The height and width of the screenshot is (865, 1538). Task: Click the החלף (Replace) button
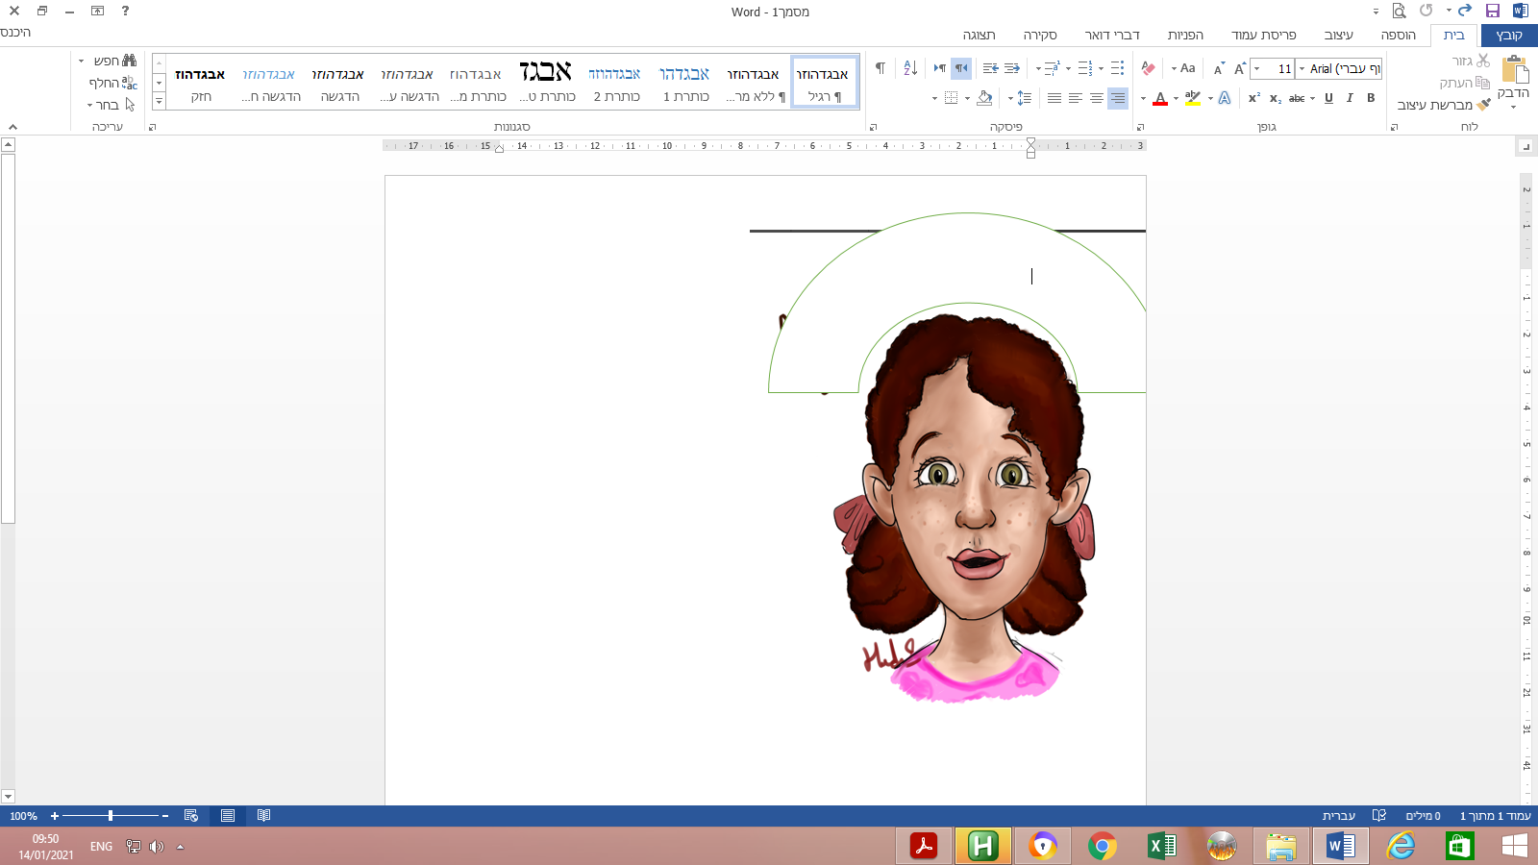tap(112, 84)
